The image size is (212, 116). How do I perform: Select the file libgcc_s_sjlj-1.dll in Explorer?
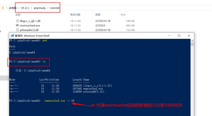(30, 21)
